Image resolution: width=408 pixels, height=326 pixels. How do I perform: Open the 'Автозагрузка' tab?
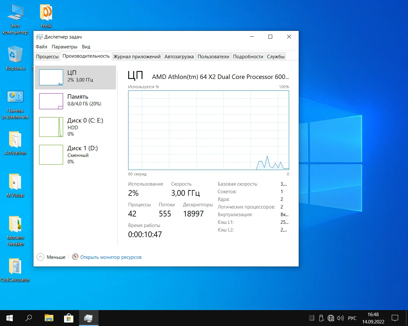[x=179, y=56]
